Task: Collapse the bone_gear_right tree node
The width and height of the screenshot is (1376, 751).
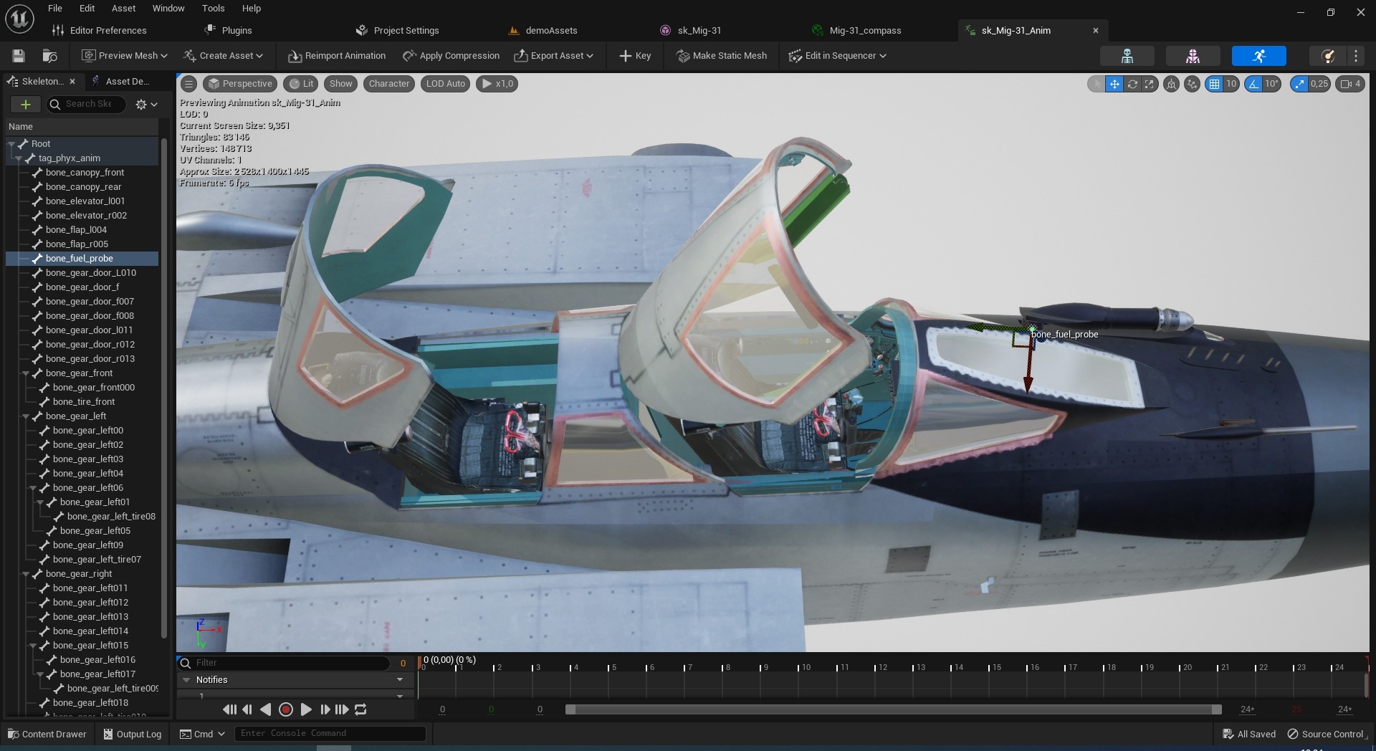Action: coord(26,574)
